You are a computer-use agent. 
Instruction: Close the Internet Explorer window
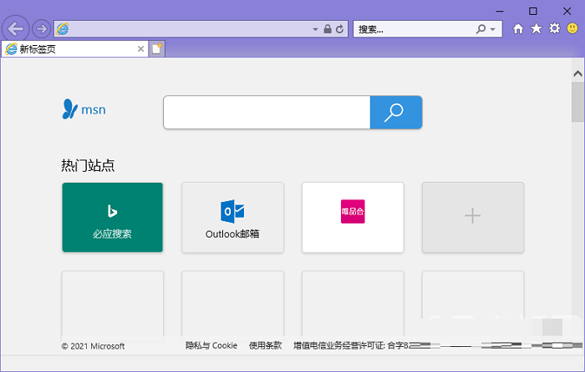click(x=567, y=11)
